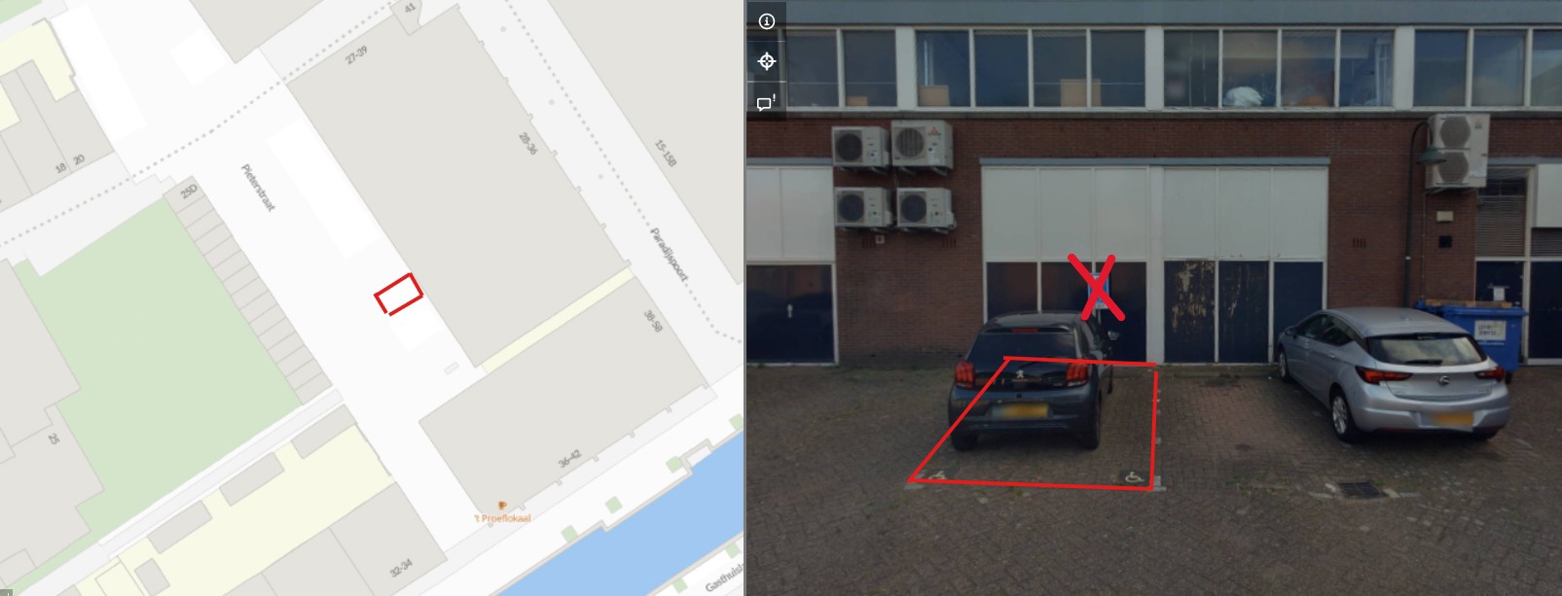
Task: Click house number 25D on the map
Action: tap(189, 191)
